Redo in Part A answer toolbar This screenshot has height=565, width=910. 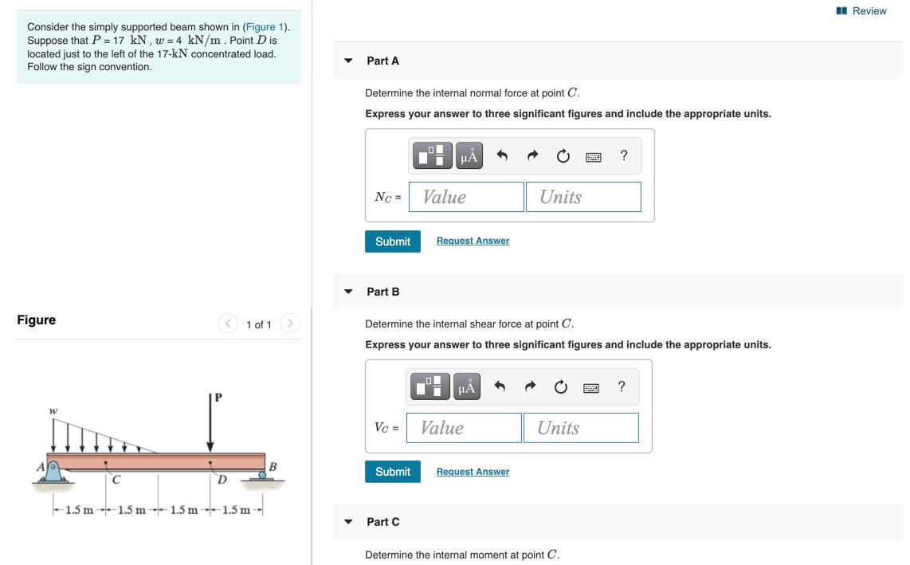click(x=532, y=155)
